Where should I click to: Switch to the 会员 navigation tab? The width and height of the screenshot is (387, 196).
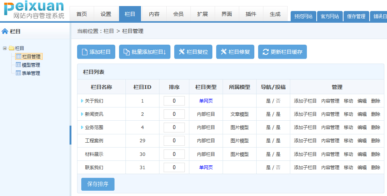pos(178,14)
